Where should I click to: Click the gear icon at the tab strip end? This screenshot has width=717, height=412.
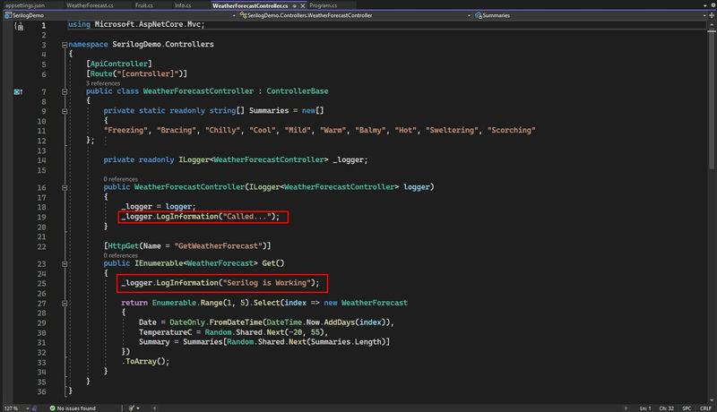pyautogui.click(x=713, y=5)
